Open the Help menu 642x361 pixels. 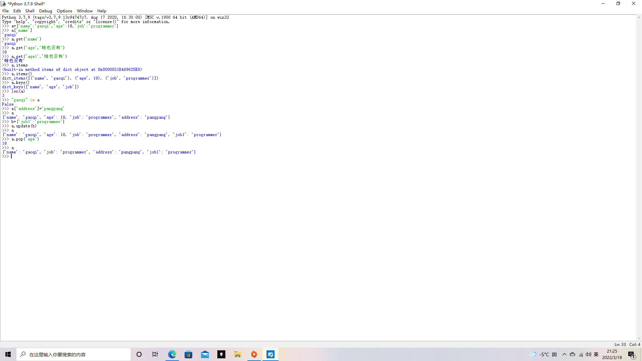point(102,11)
